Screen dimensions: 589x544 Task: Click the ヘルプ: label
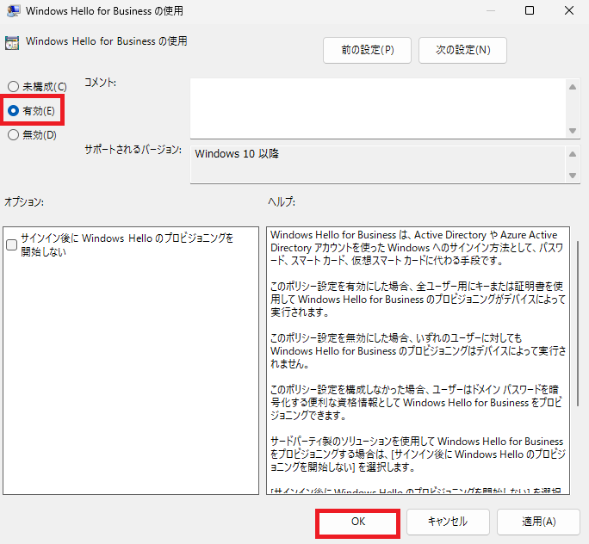(x=282, y=202)
